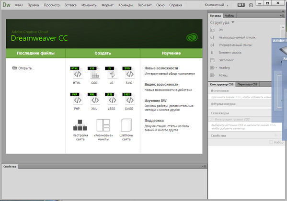Click the Открыть... link
Image resolution: width=287 pixels, height=201 pixels.
click(26, 68)
